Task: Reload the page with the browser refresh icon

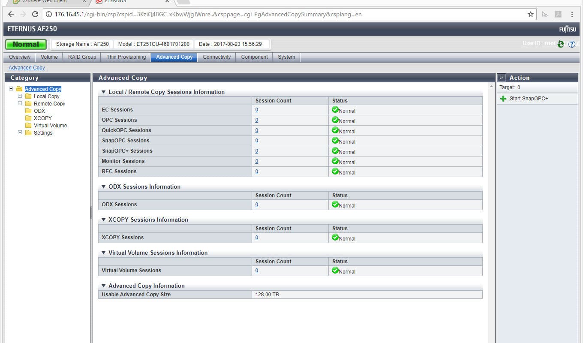Action: 35,14
